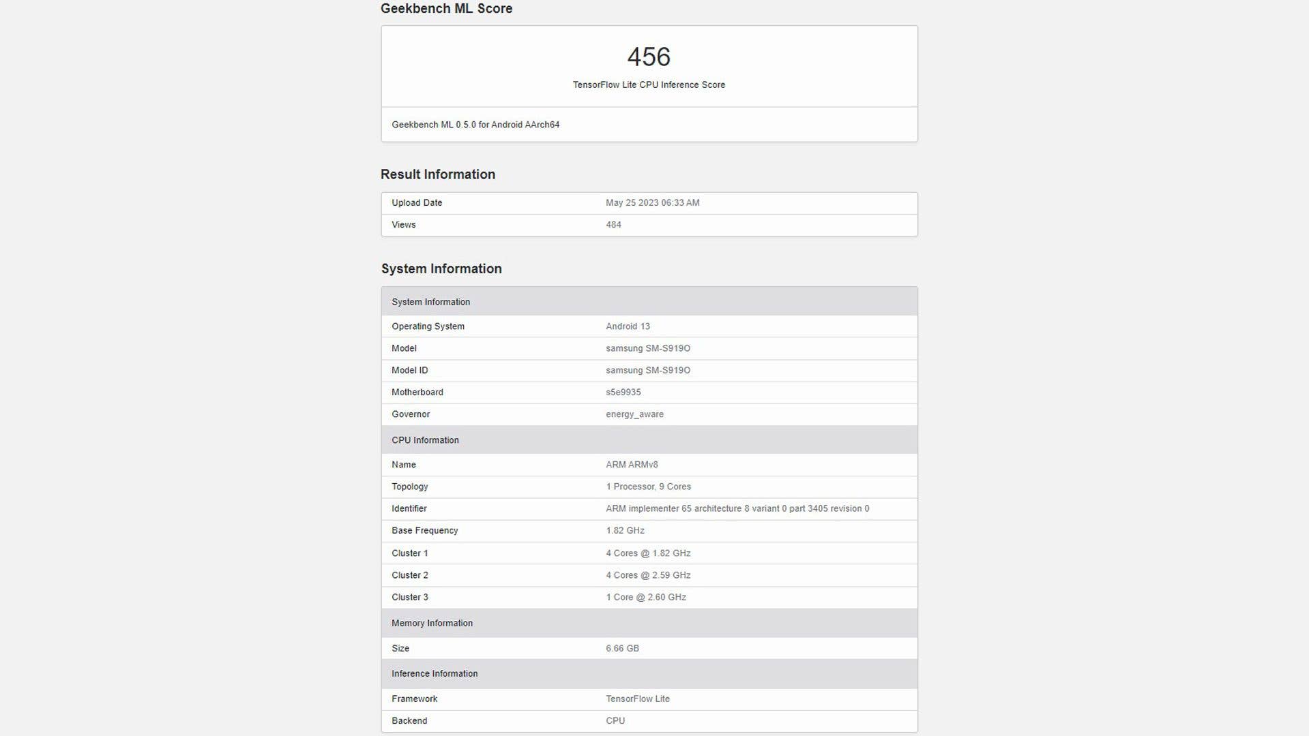Click the Views count 484
1309x736 pixels.
tap(613, 224)
